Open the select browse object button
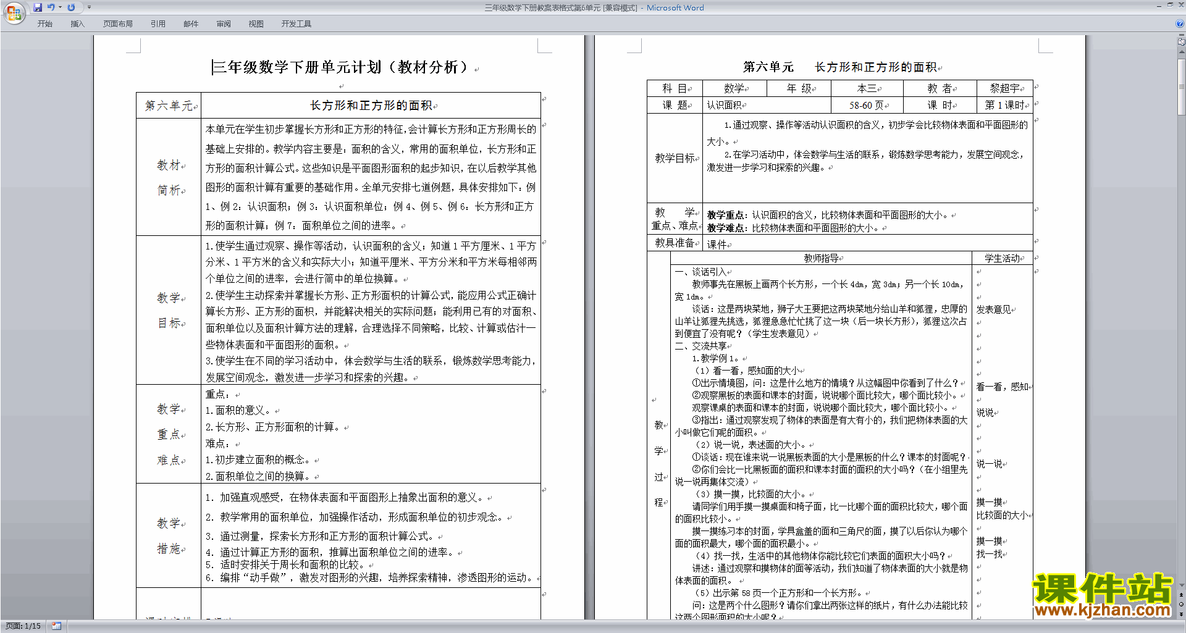This screenshot has height=633, width=1186. click(1182, 605)
